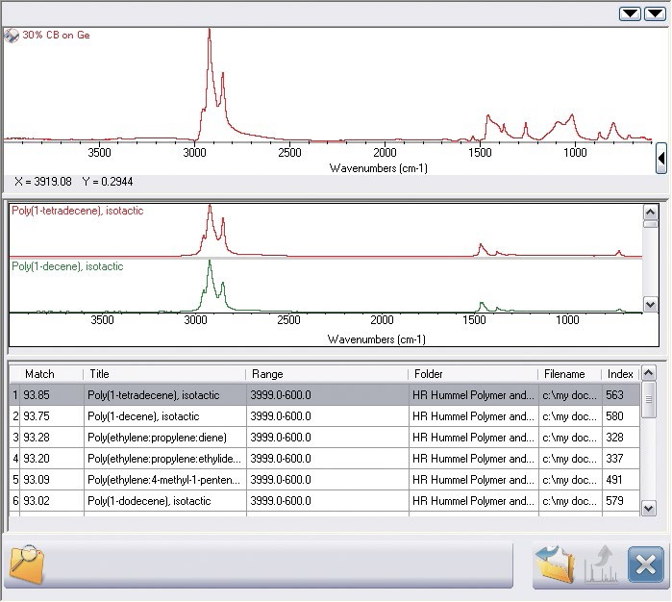Close the search results with X button
Screen dimensions: 672x602
pos(645,564)
